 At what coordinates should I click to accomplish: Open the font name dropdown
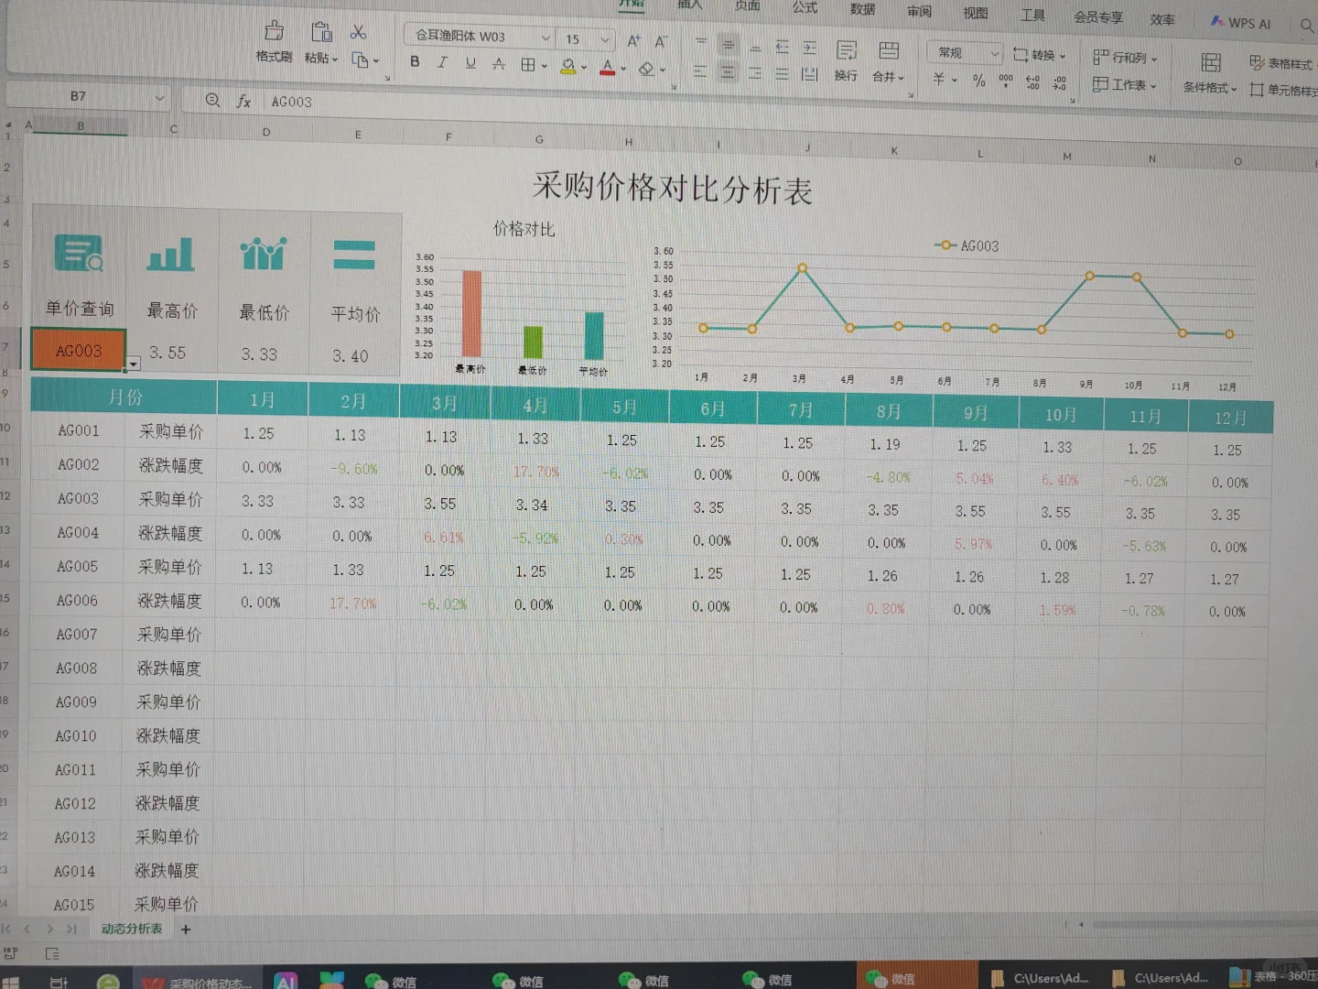[x=544, y=38]
